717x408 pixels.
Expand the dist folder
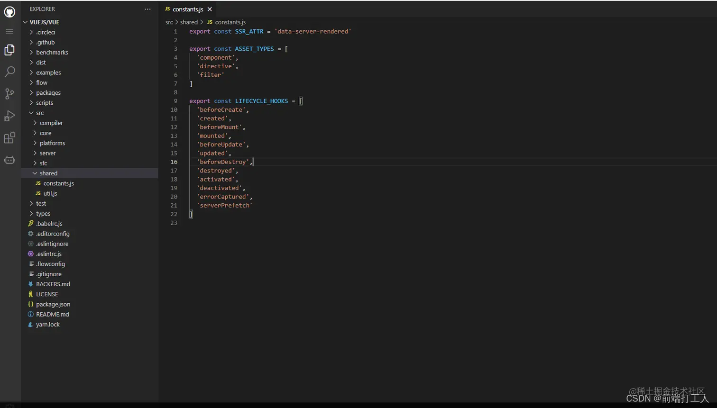(89, 63)
